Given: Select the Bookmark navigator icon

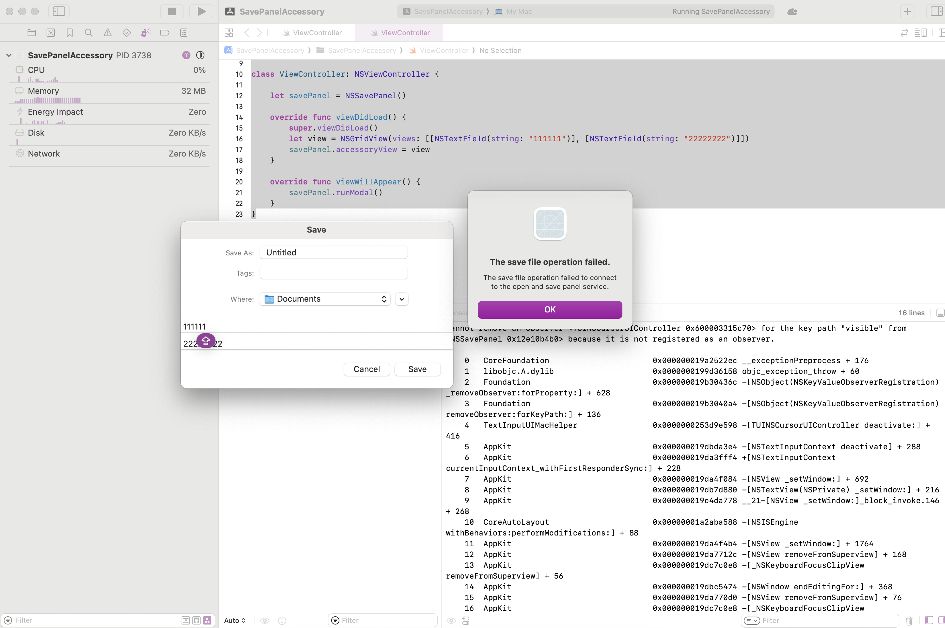Looking at the screenshot, I should click(70, 33).
